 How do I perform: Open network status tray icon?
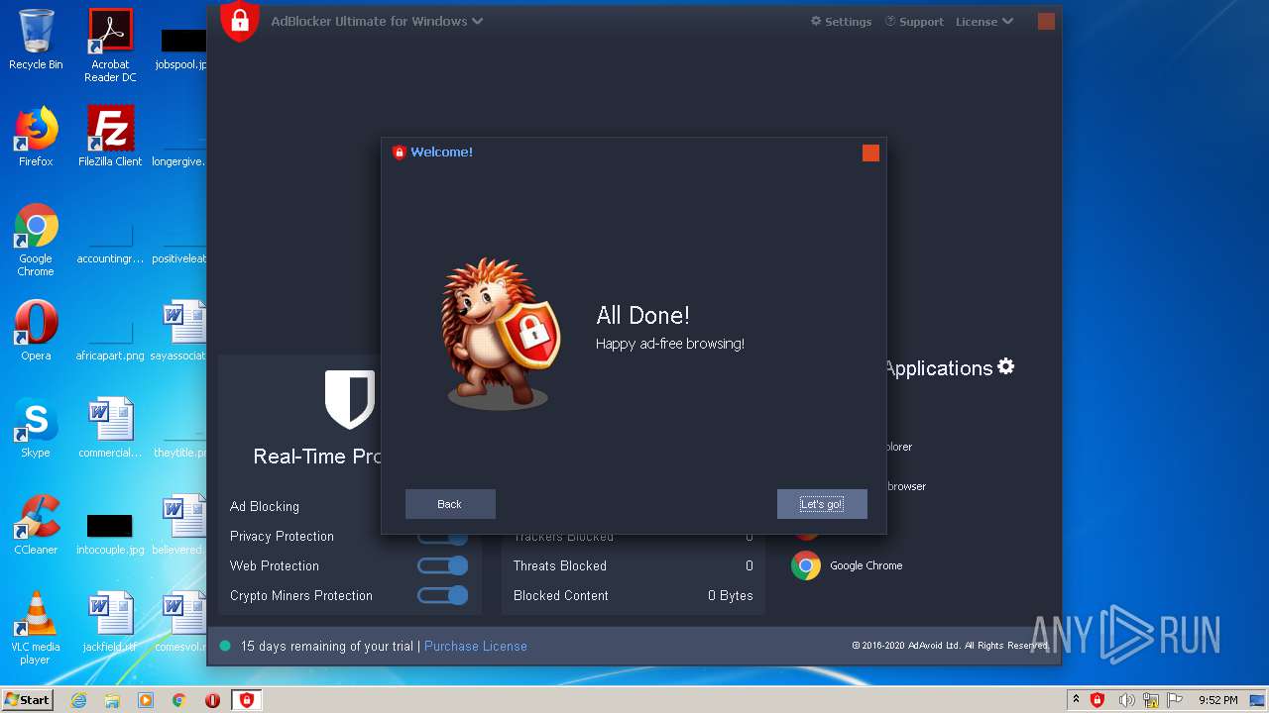(x=1152, y=700)
